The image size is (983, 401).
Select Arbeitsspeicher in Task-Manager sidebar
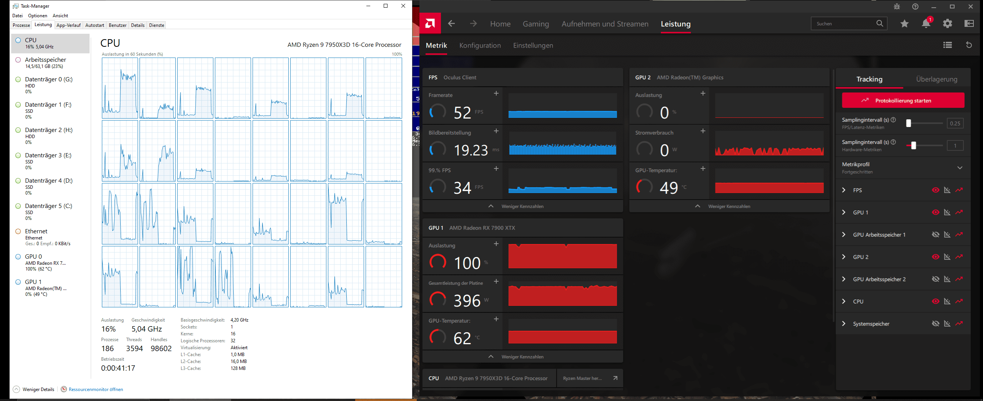point(50,63)
